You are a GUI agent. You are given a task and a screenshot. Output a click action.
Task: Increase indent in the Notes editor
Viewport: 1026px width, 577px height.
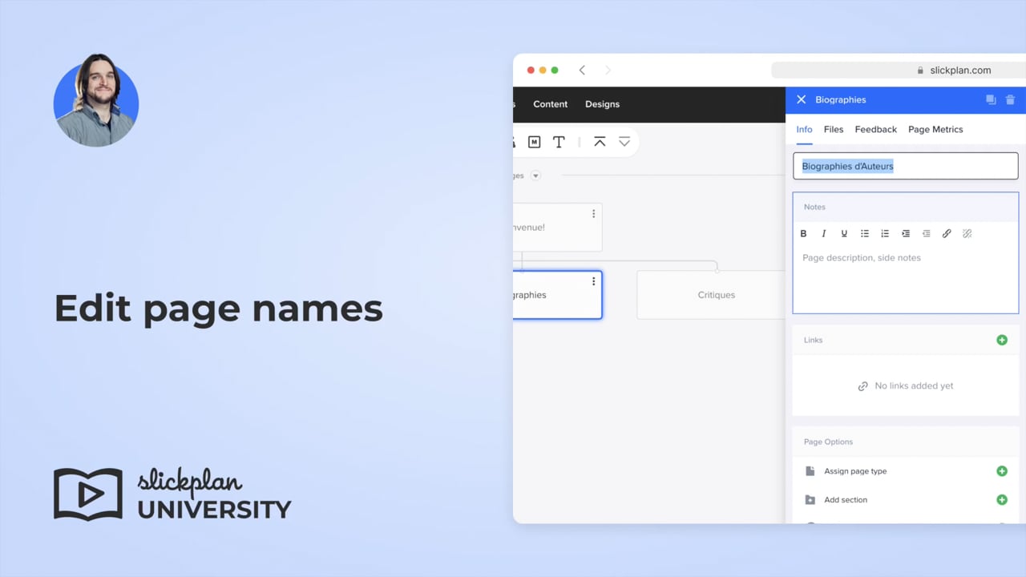(x=906, y=233)
